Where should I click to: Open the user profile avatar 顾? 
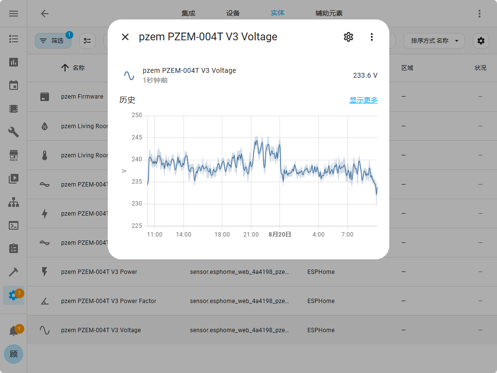coord(14,354)
